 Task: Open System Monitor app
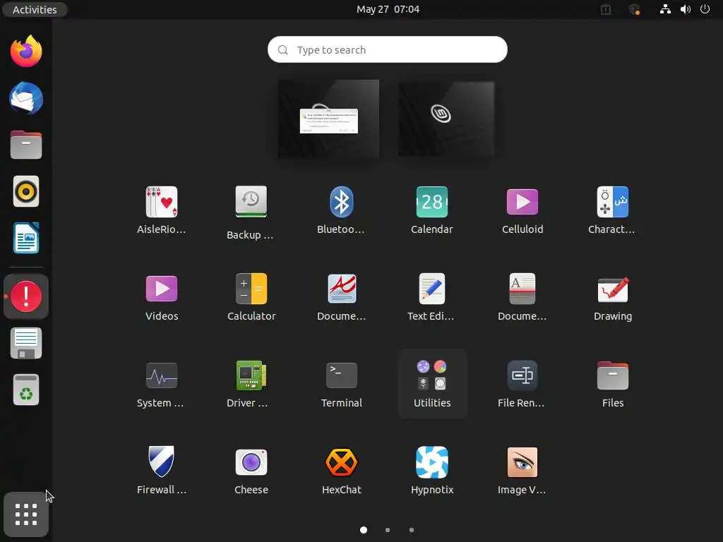click(x=162, y=384)
